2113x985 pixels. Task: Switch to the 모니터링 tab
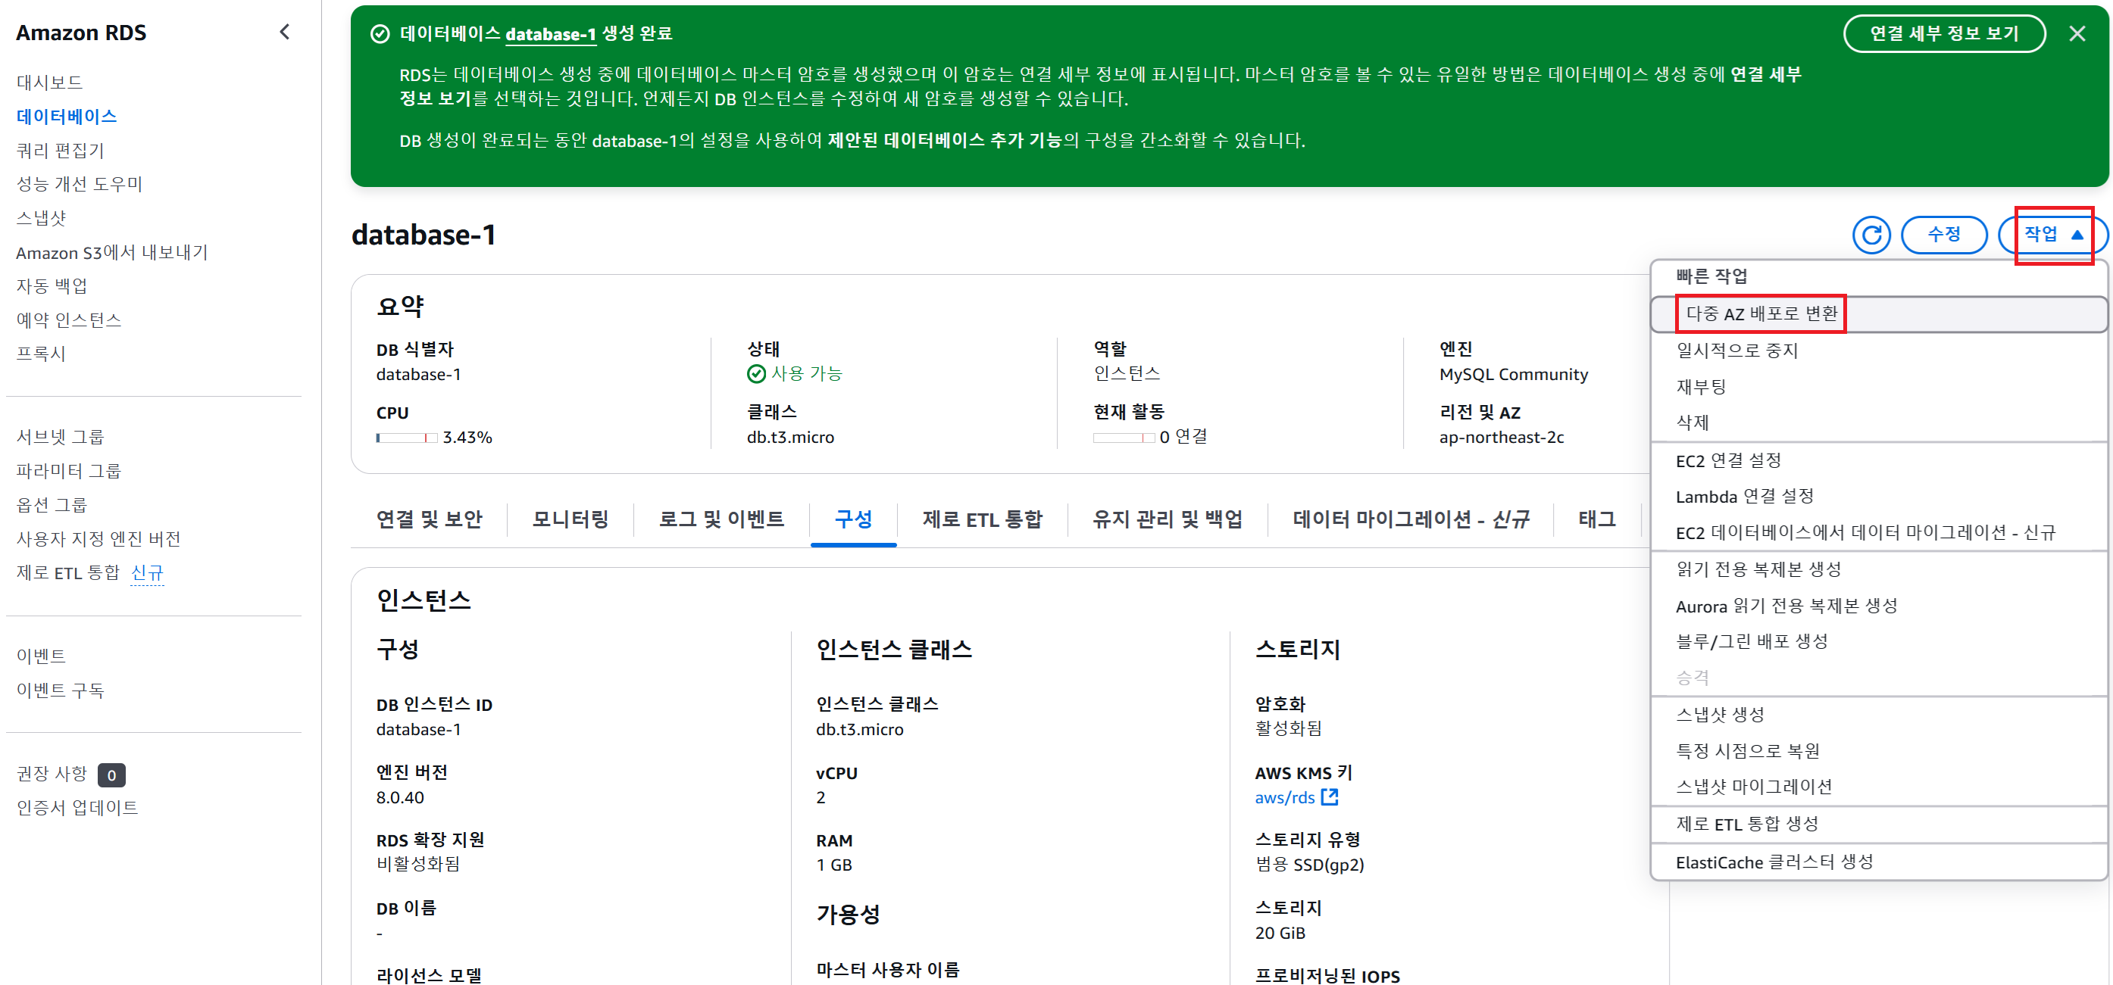(570, 519)
